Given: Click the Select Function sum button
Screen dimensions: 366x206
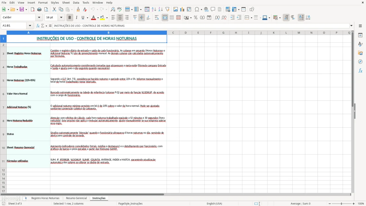Looking at the screenshot, I should (x=42, y=26).
